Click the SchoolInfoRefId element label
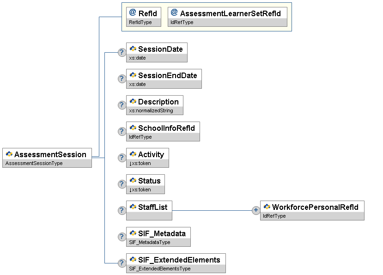 [166, 128]
